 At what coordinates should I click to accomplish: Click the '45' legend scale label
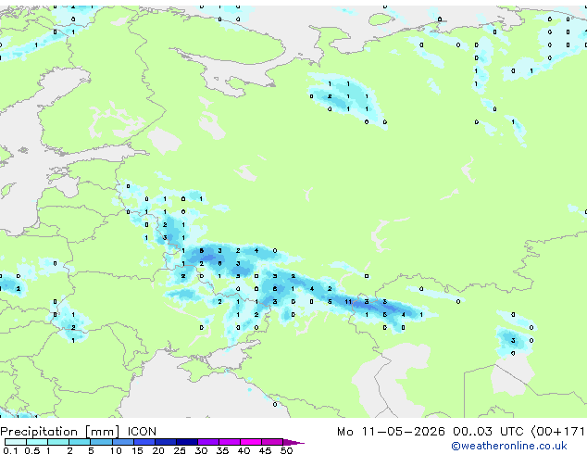(265, 450)
